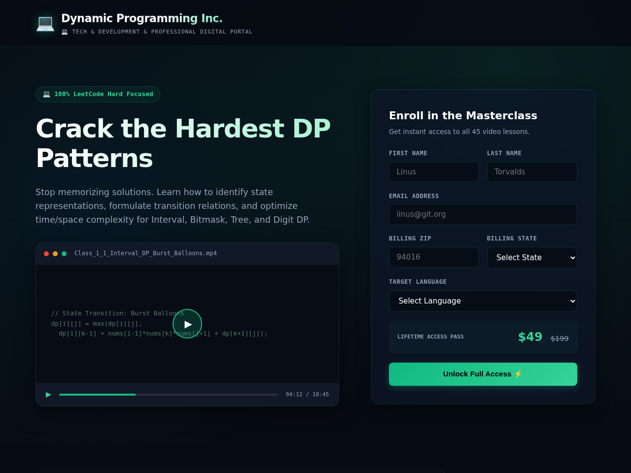Click the small play icon in player bar

(x=48, y=395)
